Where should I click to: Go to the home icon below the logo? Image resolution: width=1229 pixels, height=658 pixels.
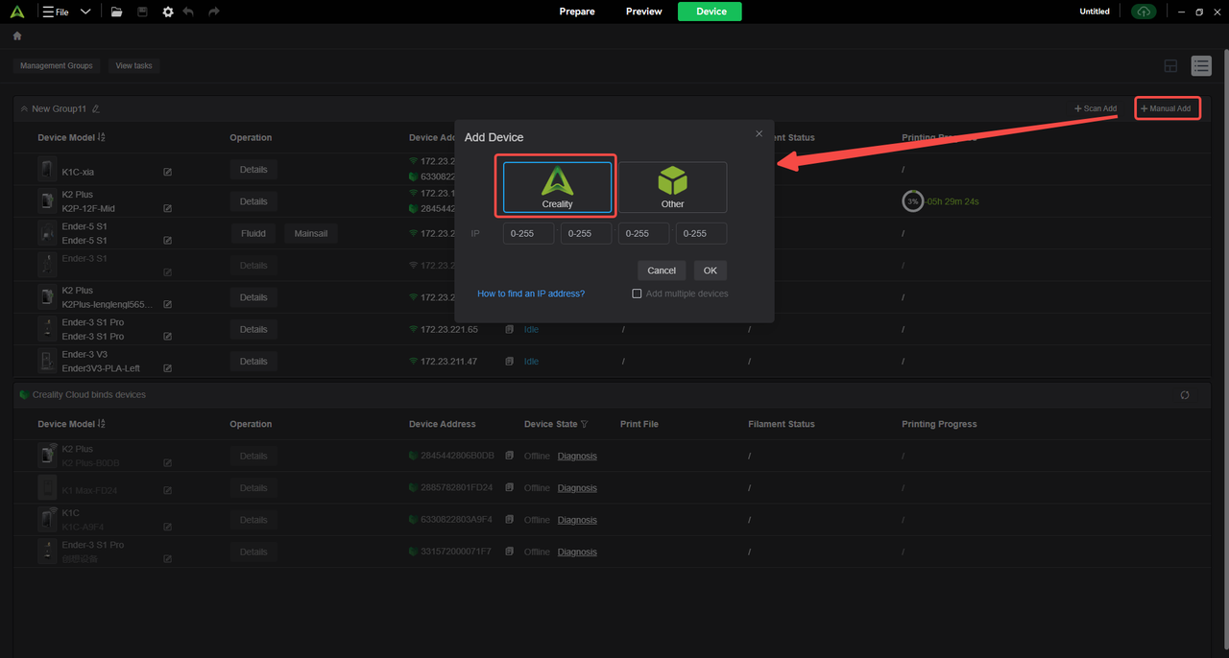point(17,35)
